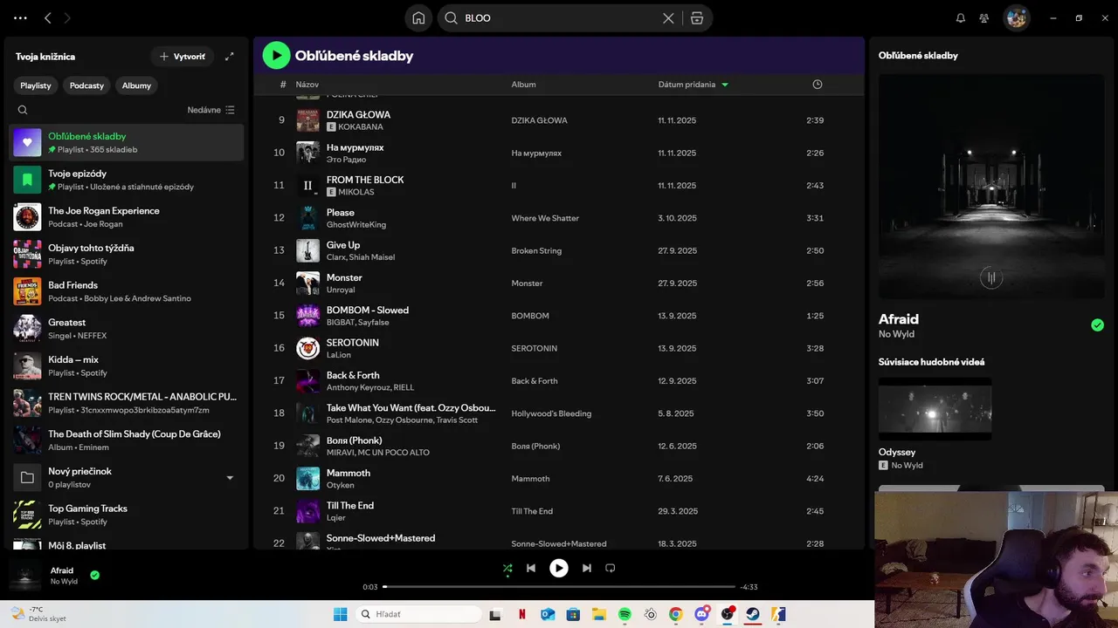Open the Hollywood's Bleeding album link

pyautogui.click(x=551, y=413)
